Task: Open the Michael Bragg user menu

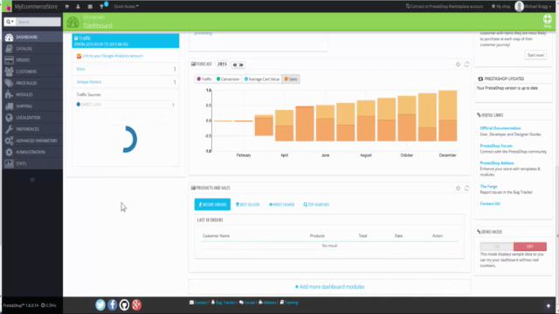Action: [x=534, y=6]
